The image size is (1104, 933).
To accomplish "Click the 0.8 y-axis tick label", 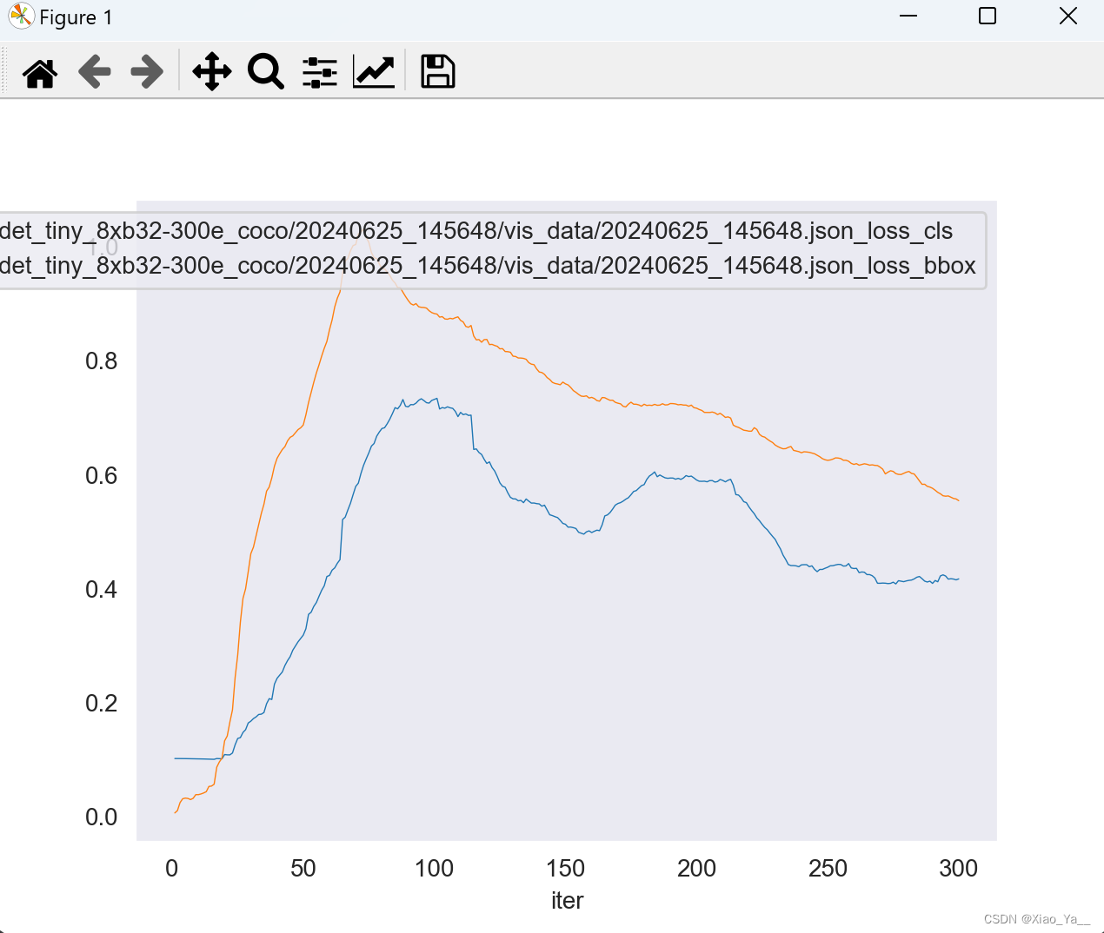I will pyautogui.click(x=102, y=361).
